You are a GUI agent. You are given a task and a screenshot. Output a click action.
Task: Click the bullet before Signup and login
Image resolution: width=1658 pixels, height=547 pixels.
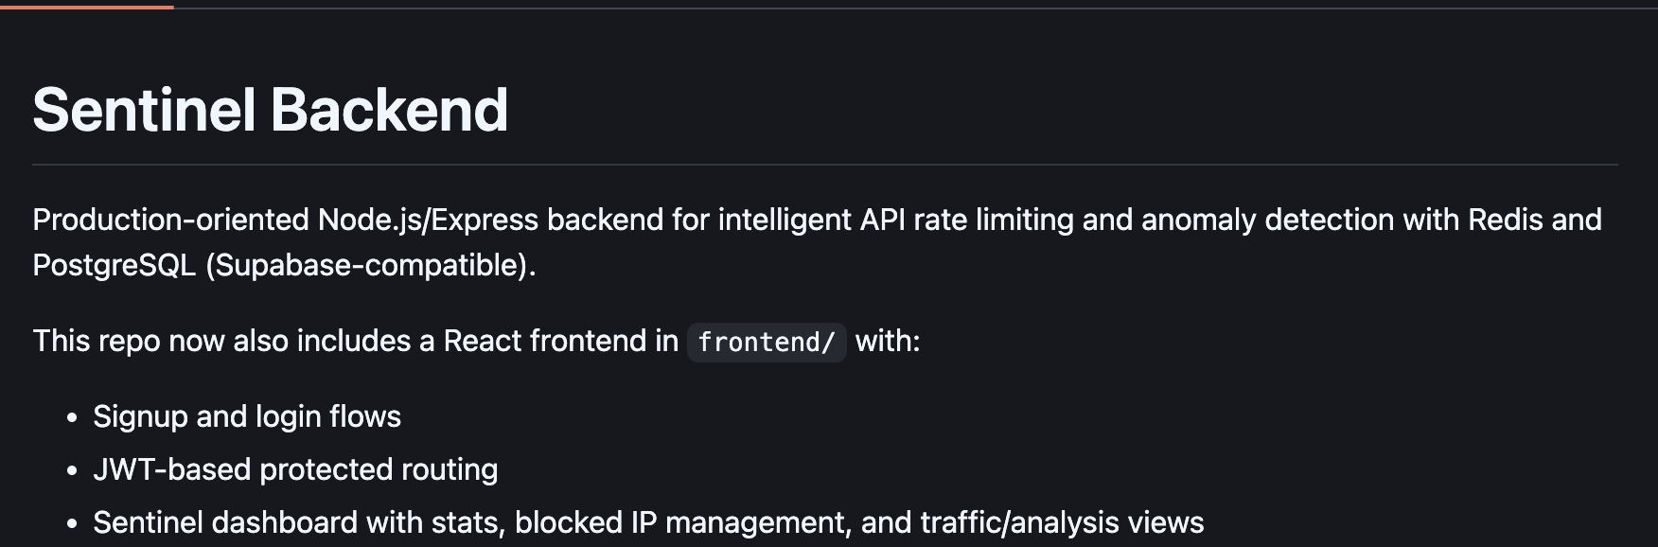72,418
